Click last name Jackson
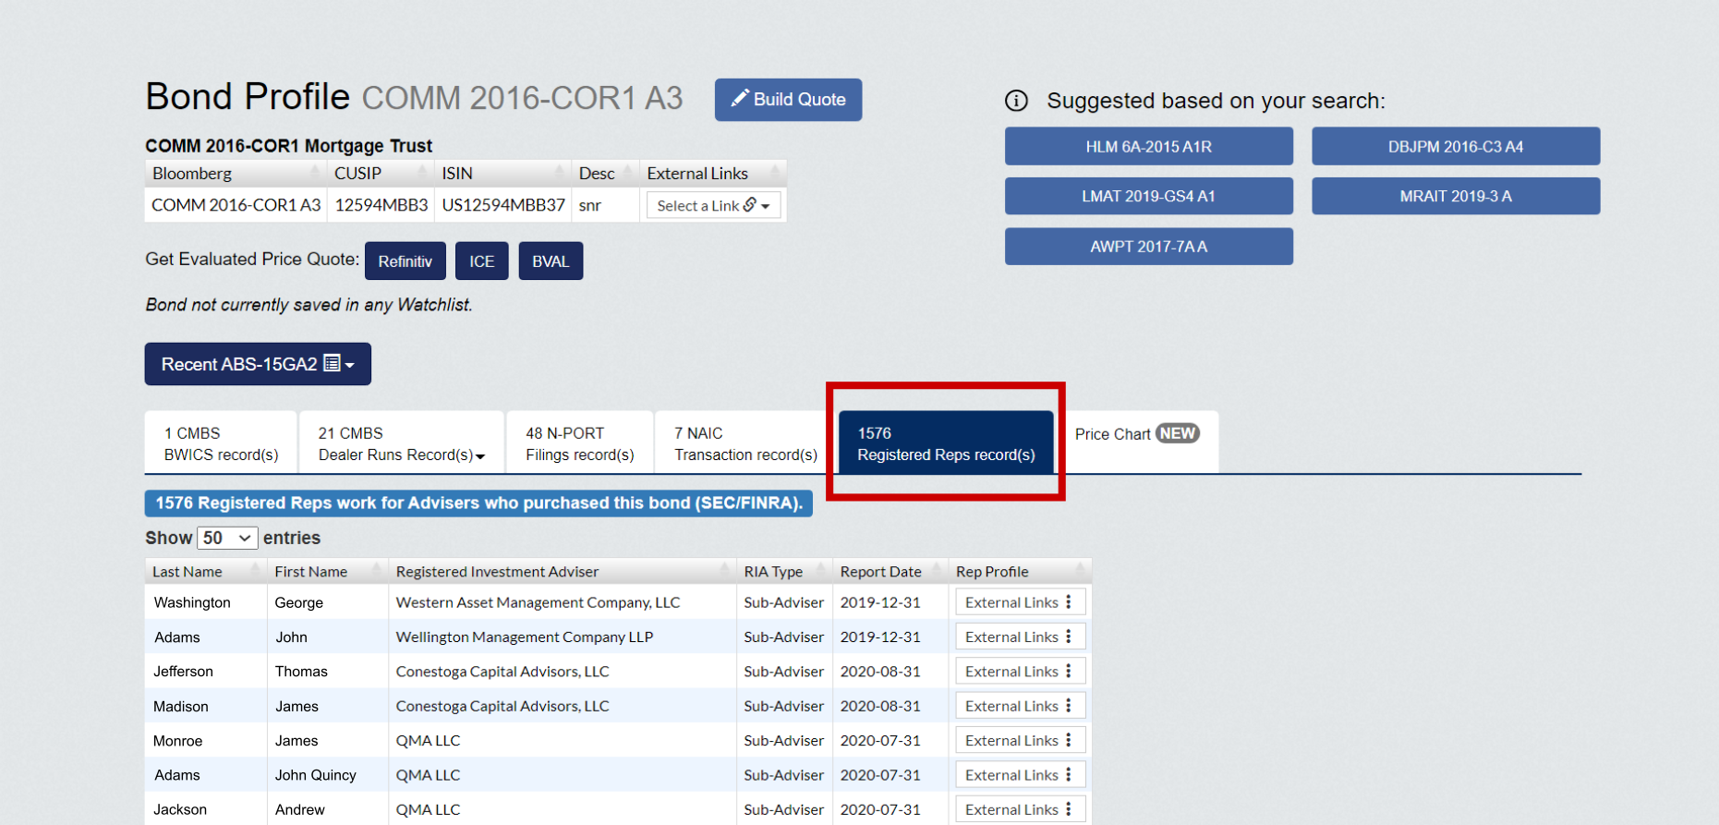Viewport: 1719px width, 825px height. 180,809
